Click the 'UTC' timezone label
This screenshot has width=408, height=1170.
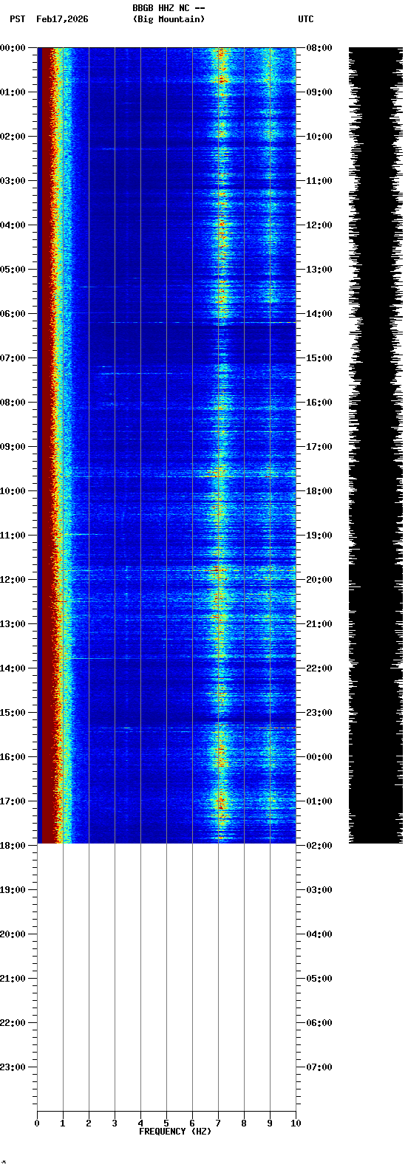(x=306, y=19)
